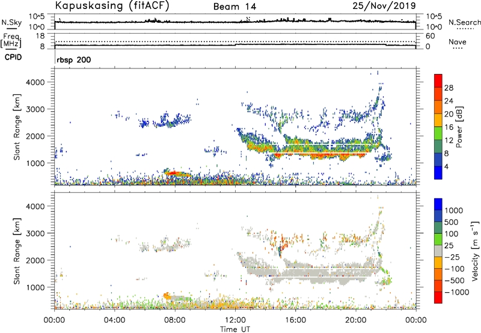481x333 pixels.
Task: Pick the yellow segment of Power colorbar
Action: 438,120
